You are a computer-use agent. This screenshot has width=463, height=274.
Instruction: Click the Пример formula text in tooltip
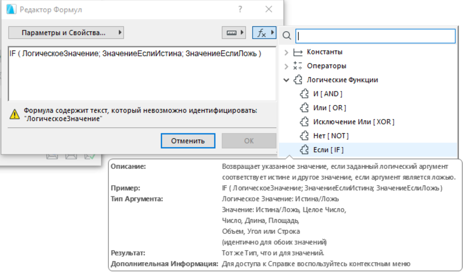(x=333, y=188)
